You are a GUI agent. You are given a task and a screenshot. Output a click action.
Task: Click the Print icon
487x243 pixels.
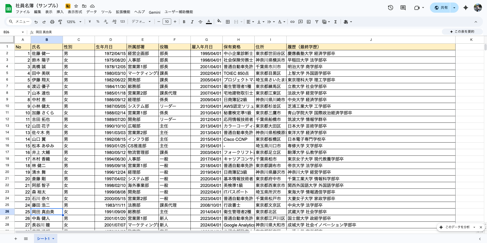point(52,22)
